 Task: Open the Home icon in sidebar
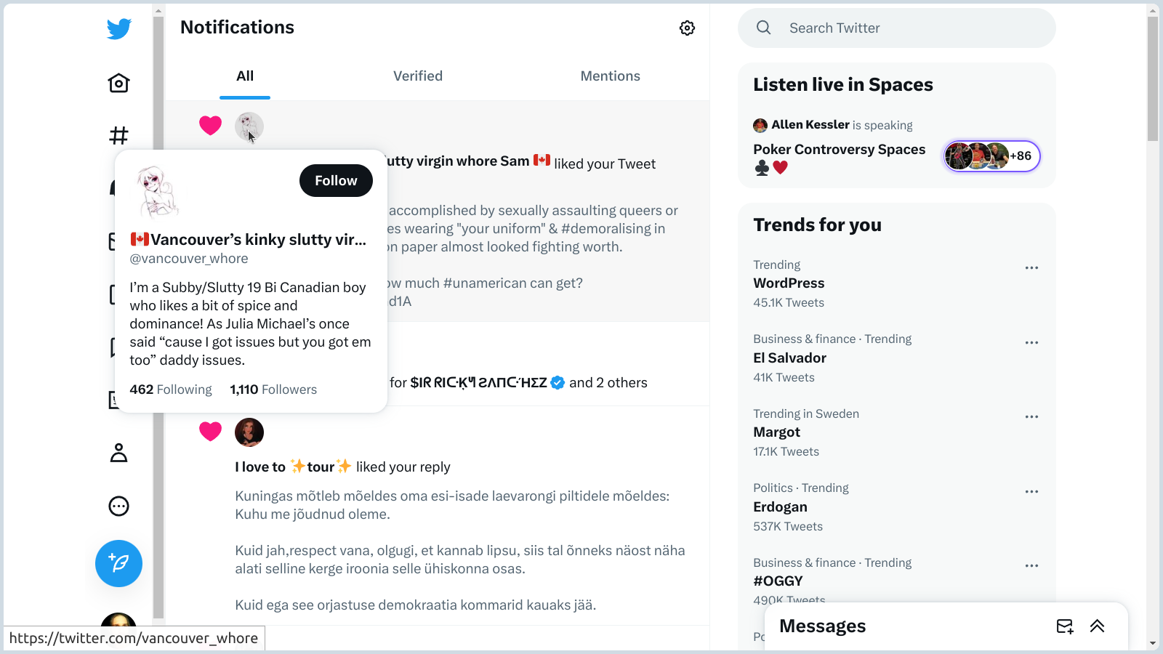click(118, 83)
